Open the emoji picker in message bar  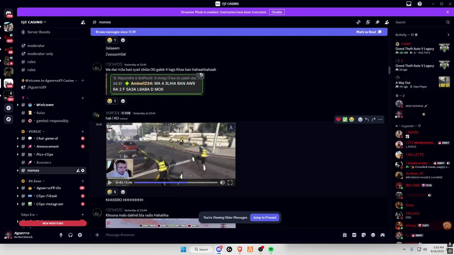tap(373, 235)
